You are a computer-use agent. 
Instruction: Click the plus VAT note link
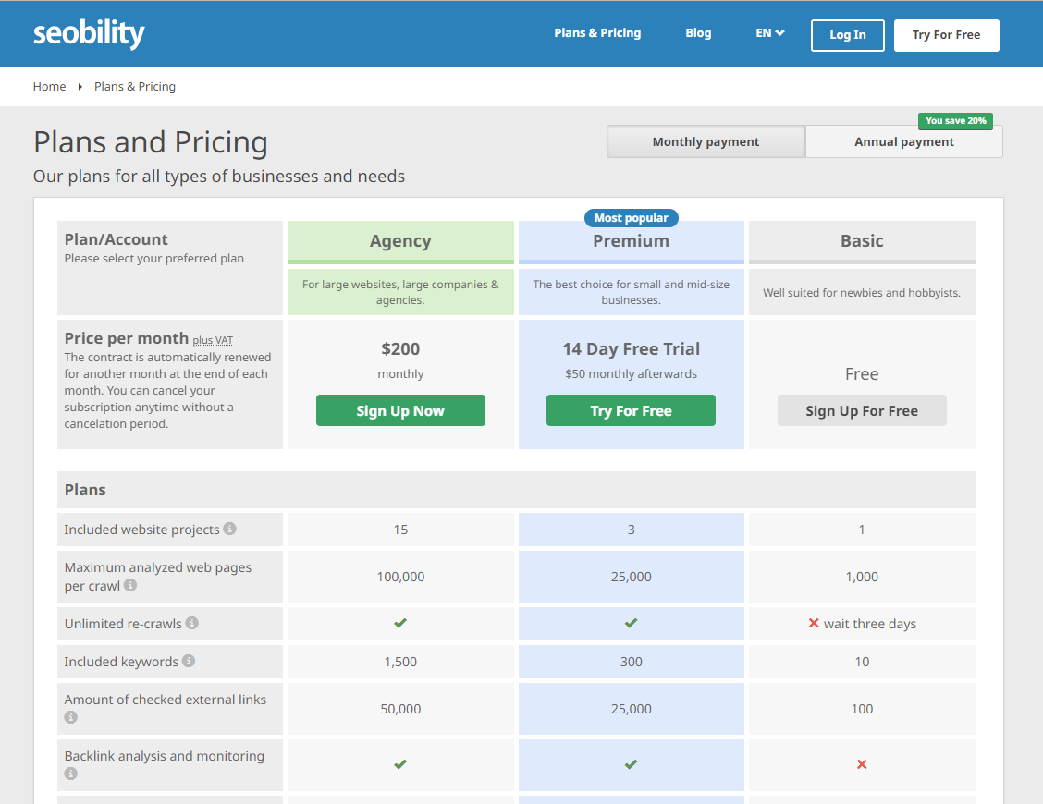click(x=213, y=341)
